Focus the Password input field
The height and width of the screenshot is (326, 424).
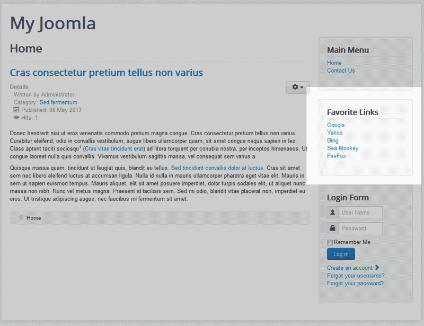(360, 228)
